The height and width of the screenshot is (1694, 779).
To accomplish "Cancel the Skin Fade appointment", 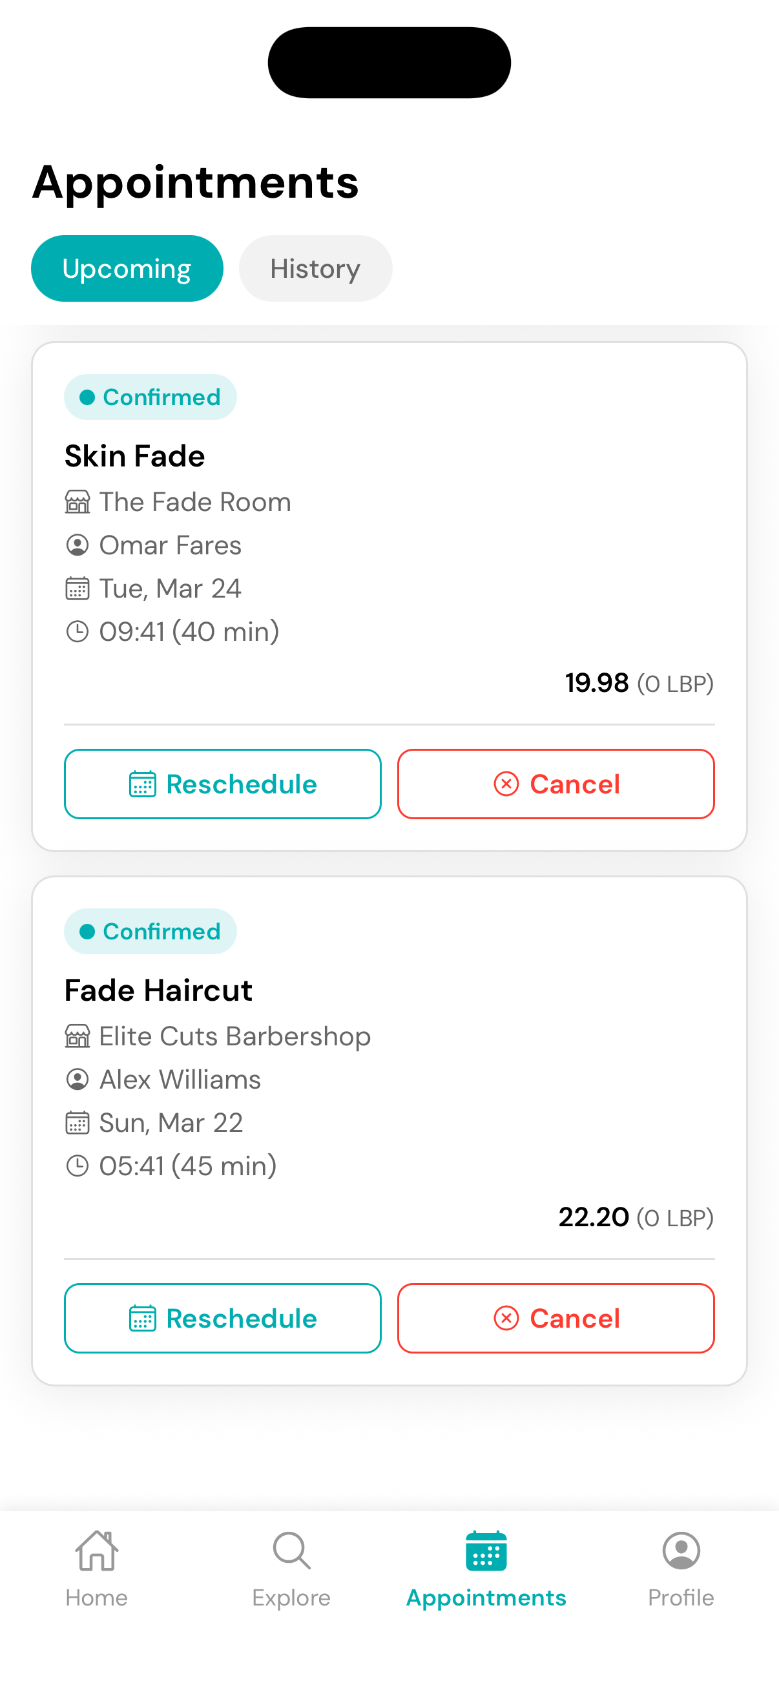I will (556, 784).
